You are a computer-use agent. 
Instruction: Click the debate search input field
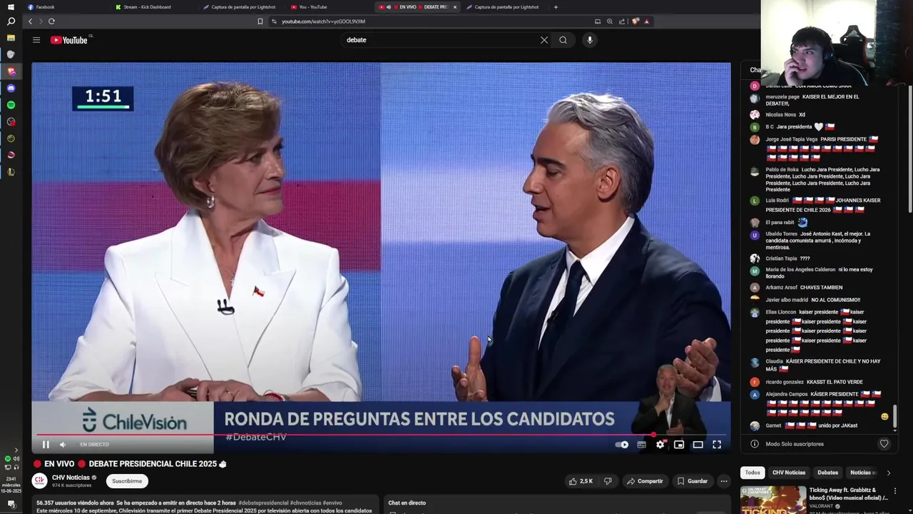tap(439, 40)
